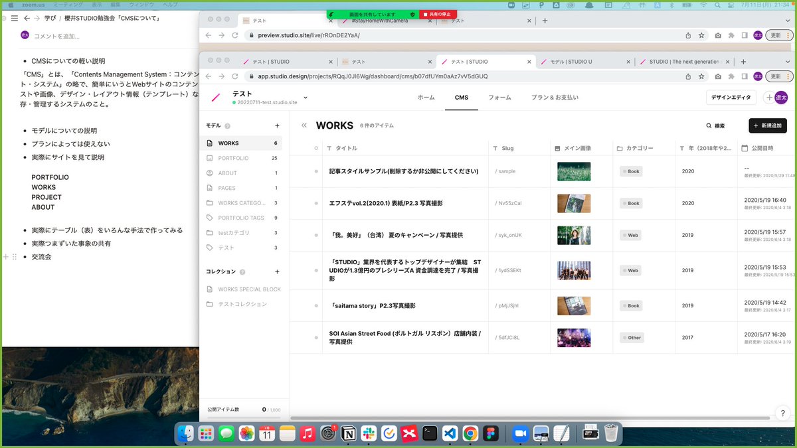Open Figma from the Dock
797x448 pixels.
pyautogui.click(x=491, y=433)
